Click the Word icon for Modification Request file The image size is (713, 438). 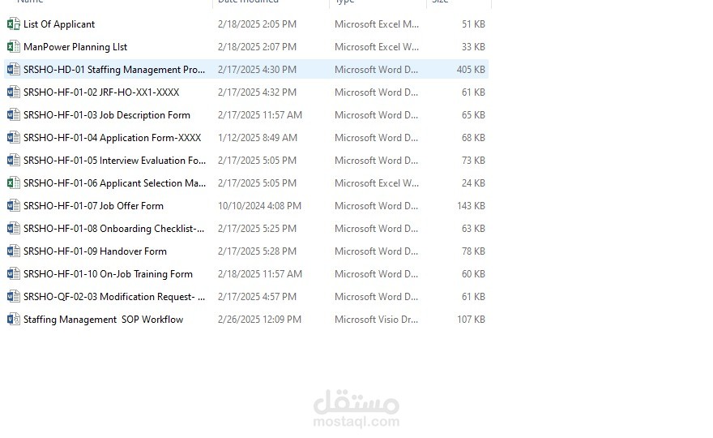coord(13,297)
